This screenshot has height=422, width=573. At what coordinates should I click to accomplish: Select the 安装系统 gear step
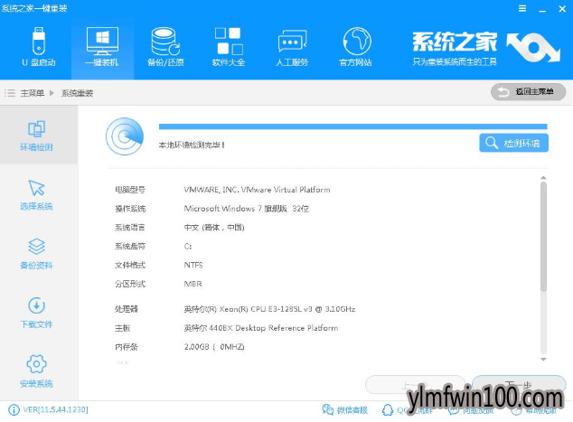coord(36,371)
